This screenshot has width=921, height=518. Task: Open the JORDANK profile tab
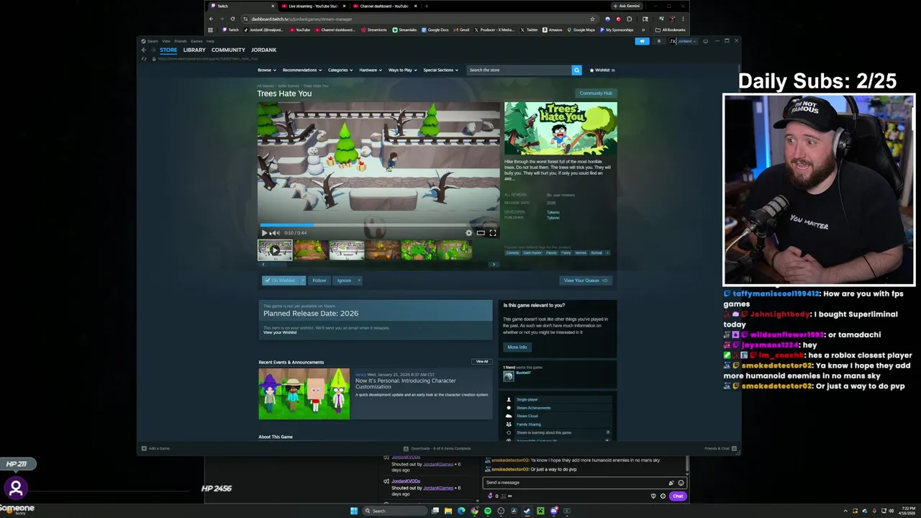264,50
